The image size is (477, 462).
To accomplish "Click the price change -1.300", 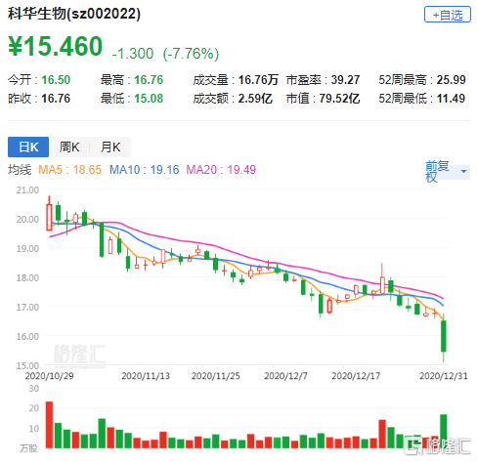I will [132, 54].
